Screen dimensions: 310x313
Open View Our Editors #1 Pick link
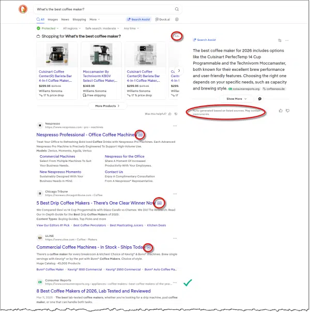pyautogui.click(x=53, y=225)
